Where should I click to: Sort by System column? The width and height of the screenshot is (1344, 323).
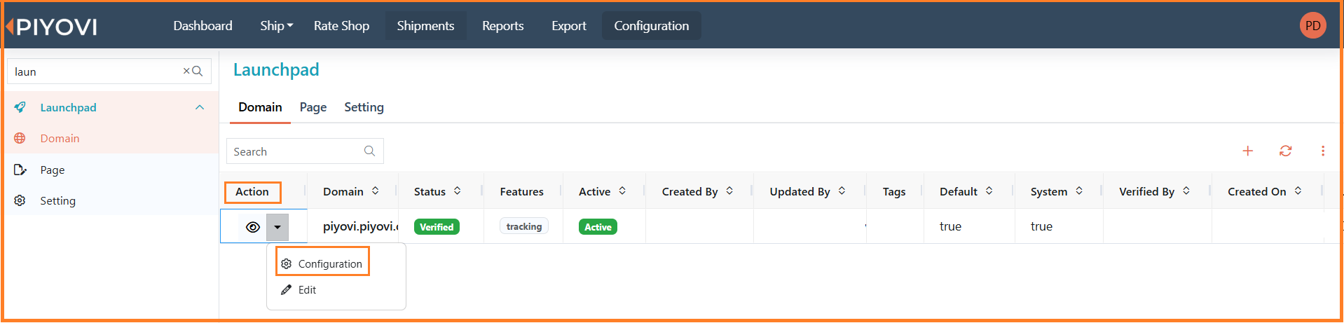(1079, 191)
